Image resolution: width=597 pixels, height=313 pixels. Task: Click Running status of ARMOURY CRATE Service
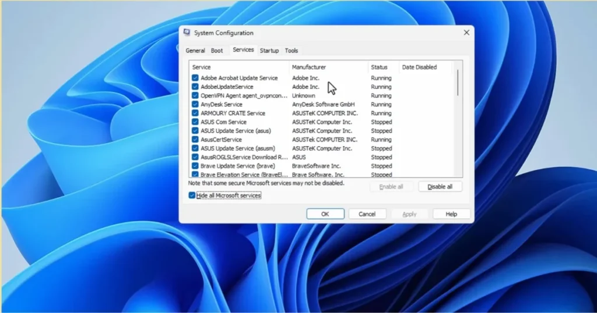click(381, 113)
